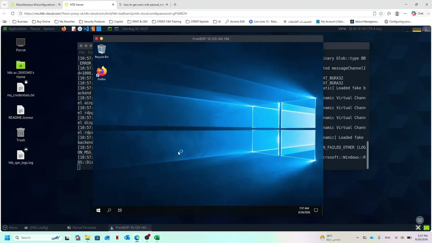Open the Security Products bookmarks folder
The height and width of the screenshot is (243, 432).
point(92,22)
